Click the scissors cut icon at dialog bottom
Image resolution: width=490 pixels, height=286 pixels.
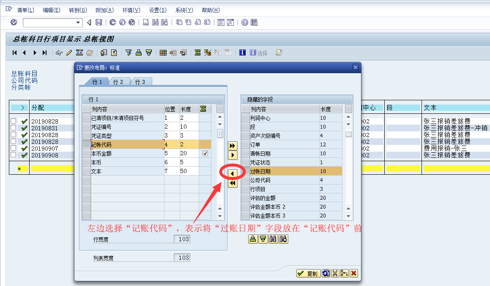(x=336, y=273)
